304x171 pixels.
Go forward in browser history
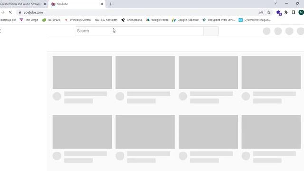click(x=3, y=12)
